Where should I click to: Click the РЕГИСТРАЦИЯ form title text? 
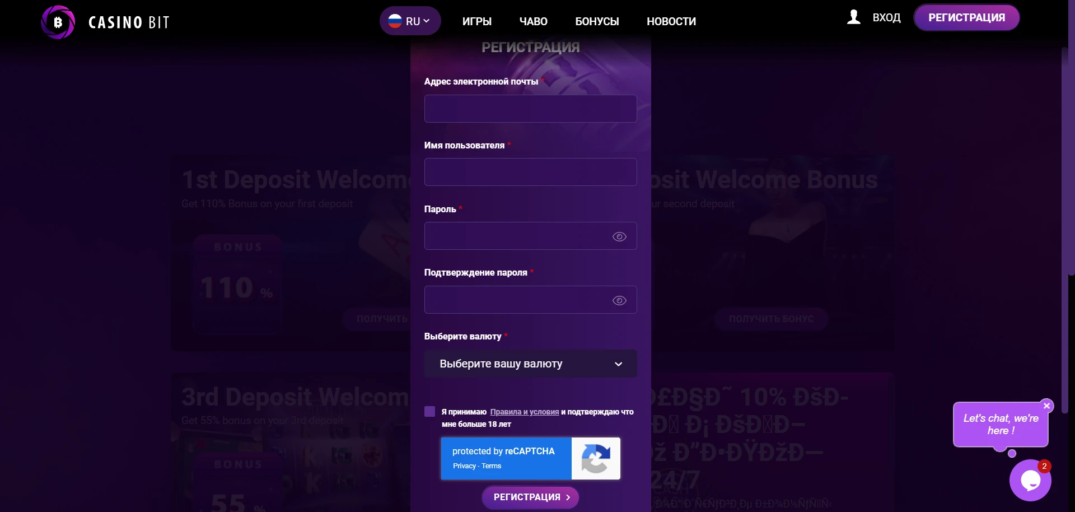click(x=531, y=48)
